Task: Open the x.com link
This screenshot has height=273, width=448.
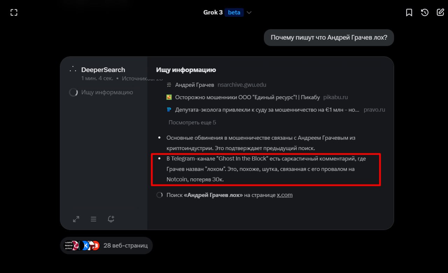Action: point(285,195)
